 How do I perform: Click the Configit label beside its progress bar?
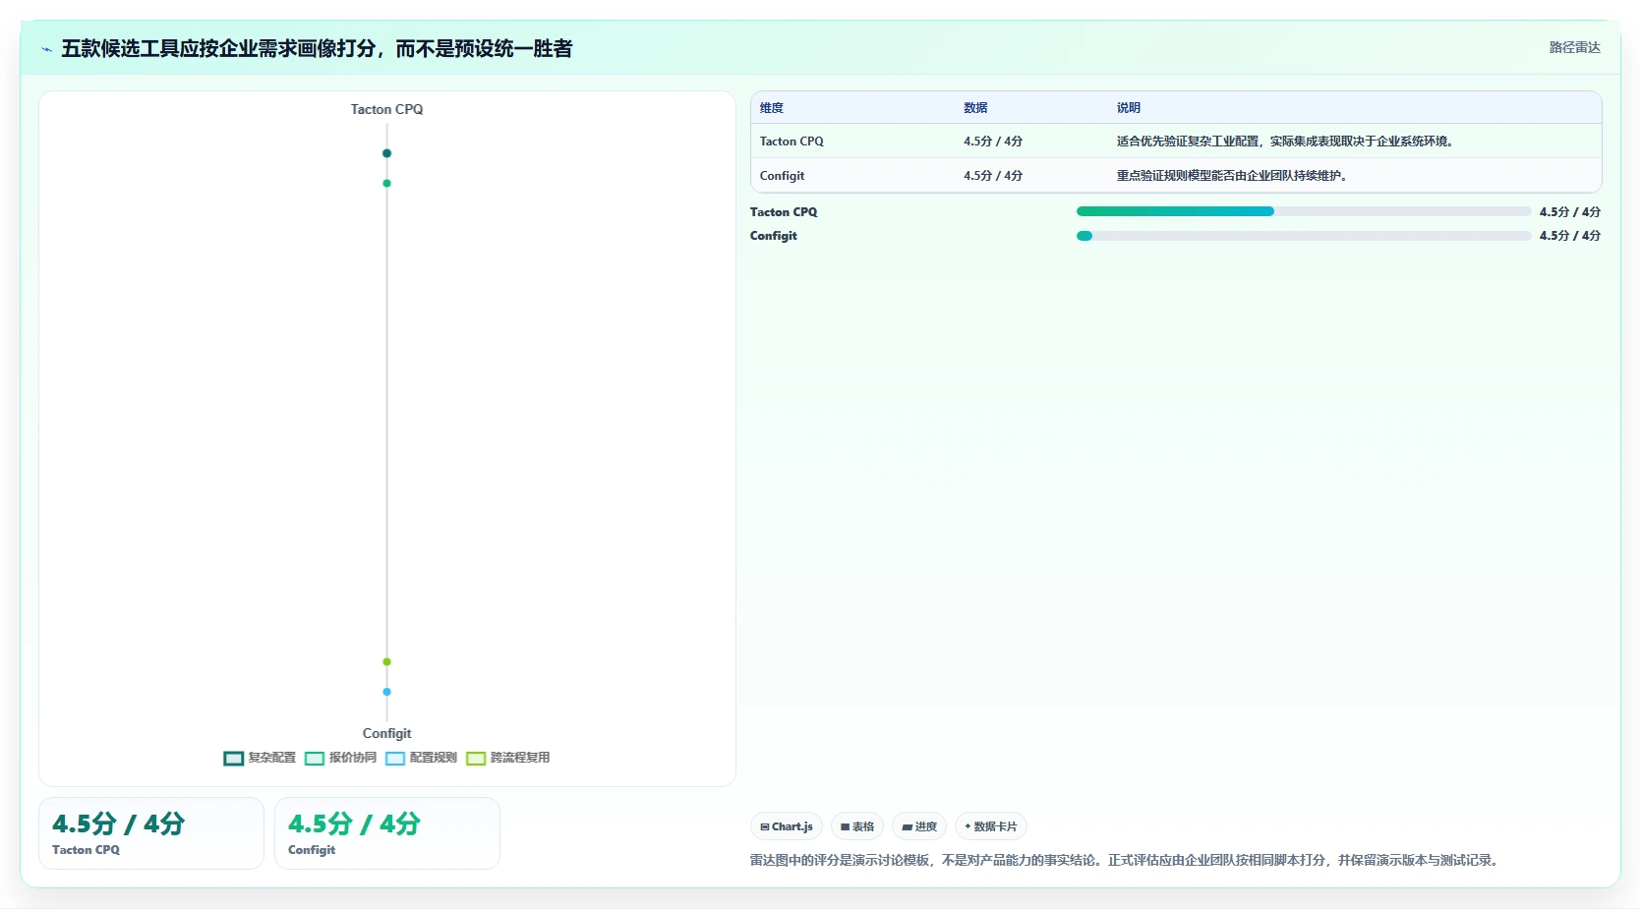tap(774, 236)
